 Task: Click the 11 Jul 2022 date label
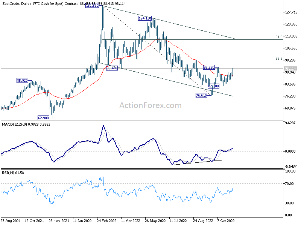(178, 221)
